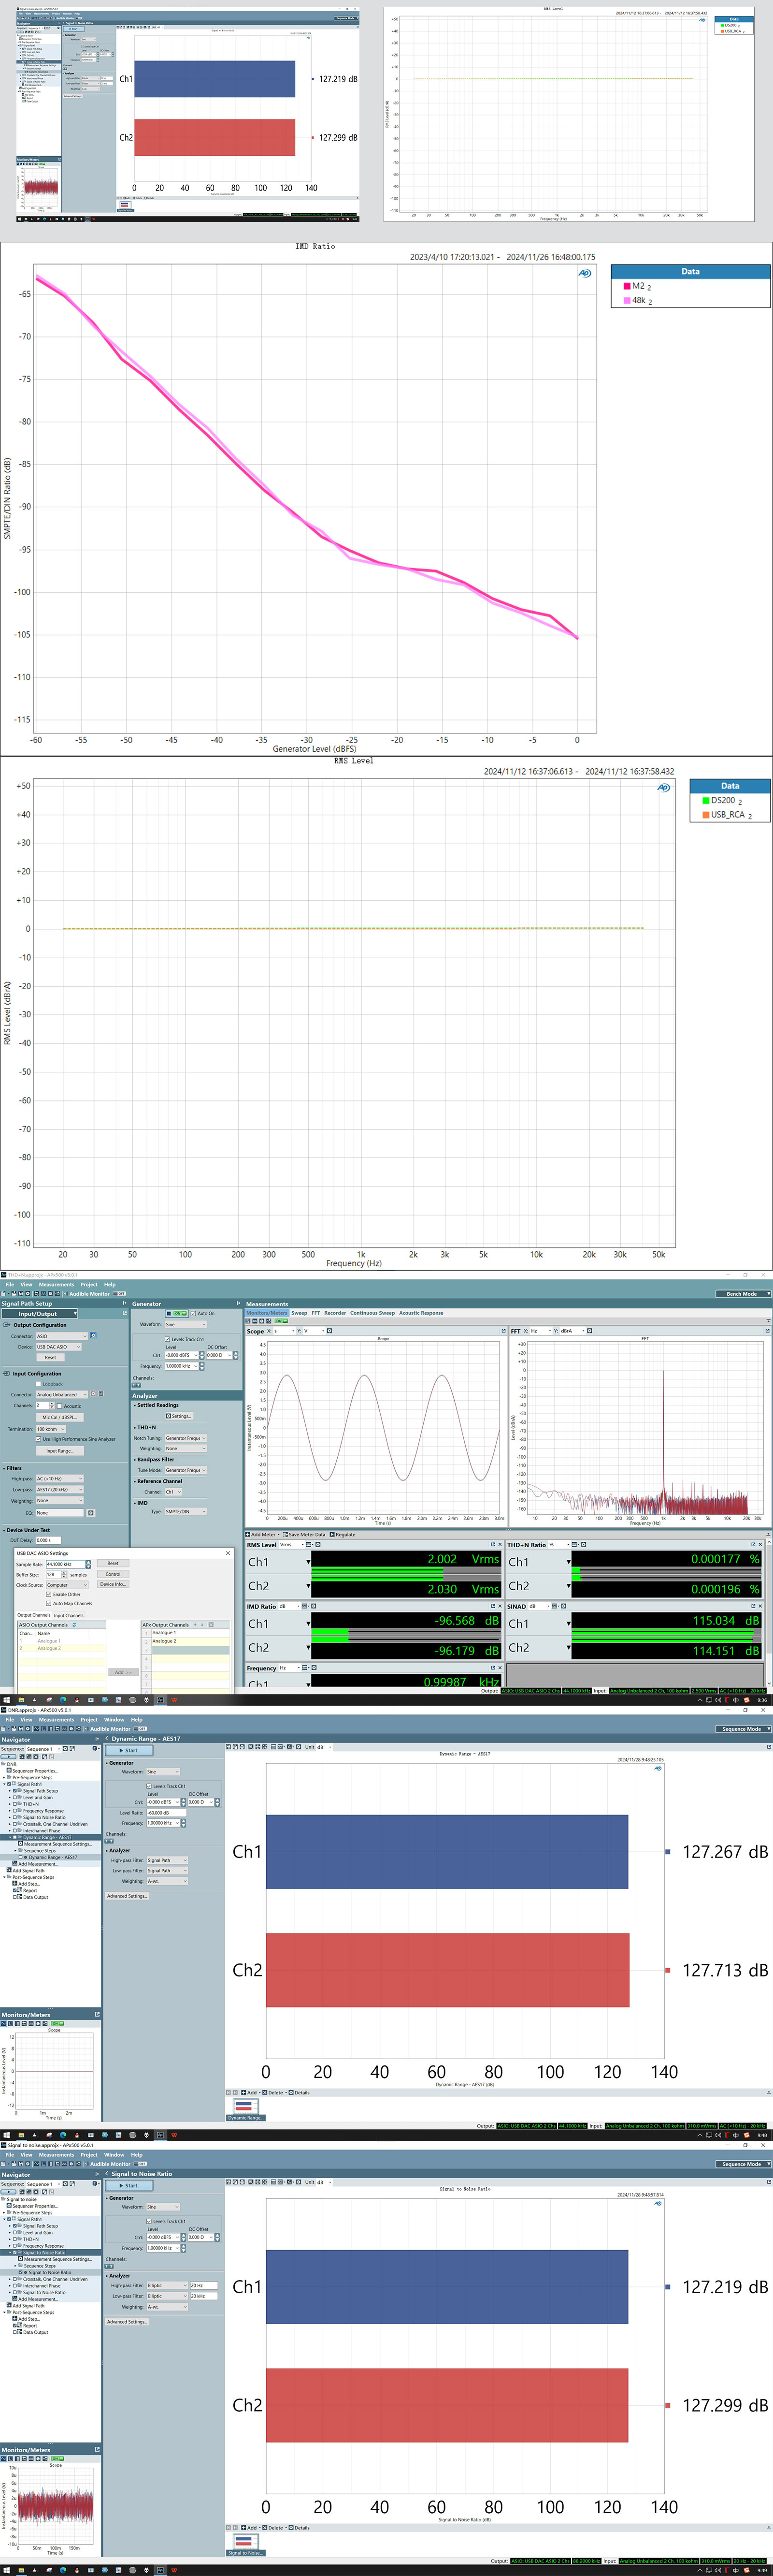
Task: Click the generator Settings gear icon next to Connector
Action: point(93,1335)
